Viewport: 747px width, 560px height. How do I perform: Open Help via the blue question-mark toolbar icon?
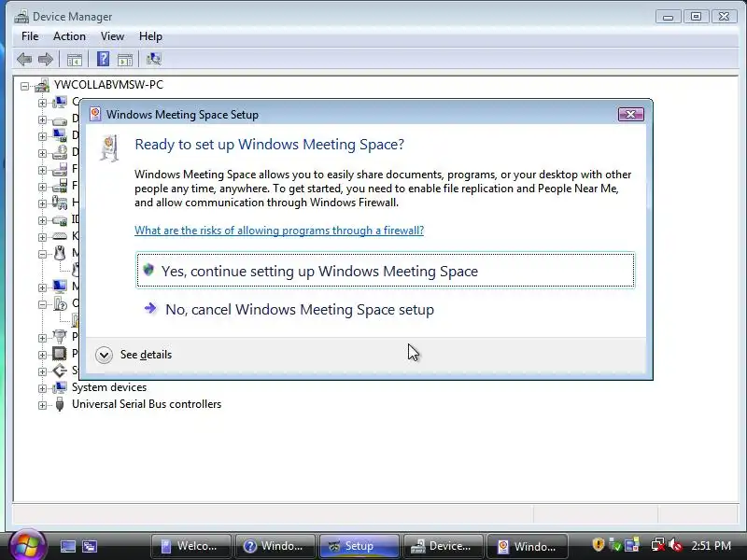coord(103,59)
